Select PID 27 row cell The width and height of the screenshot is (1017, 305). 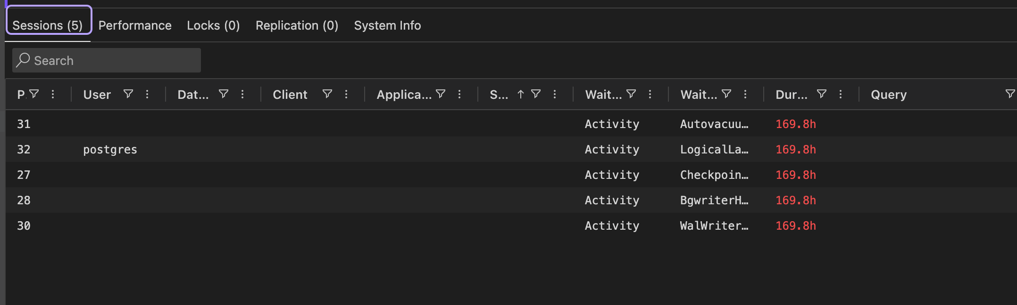coord(24,175)
